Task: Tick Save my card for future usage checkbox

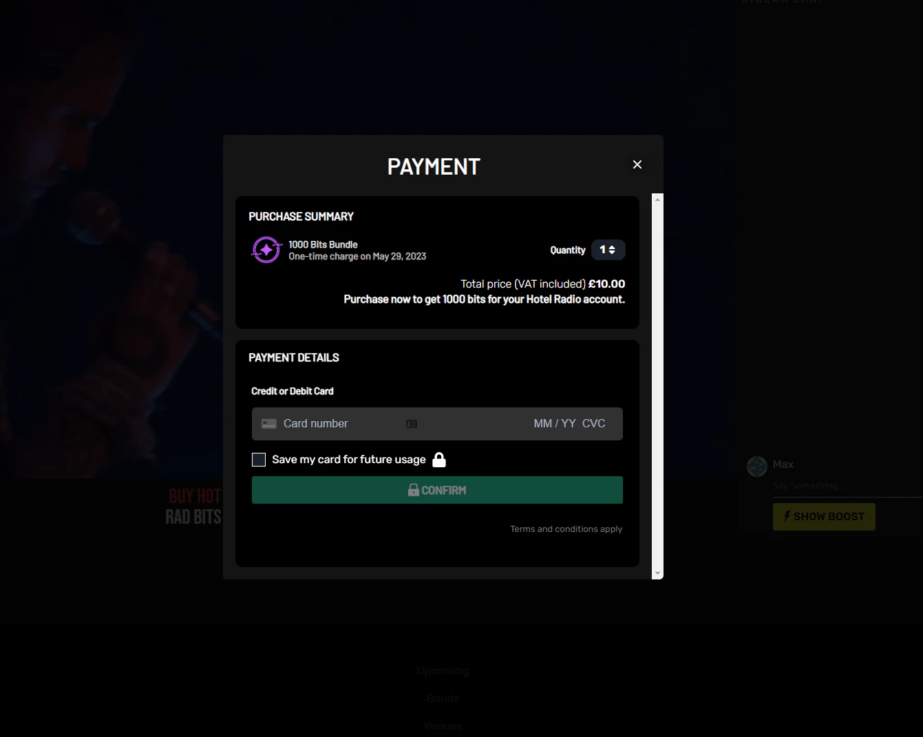Action: pyautogui.click(x=259, y=460)
